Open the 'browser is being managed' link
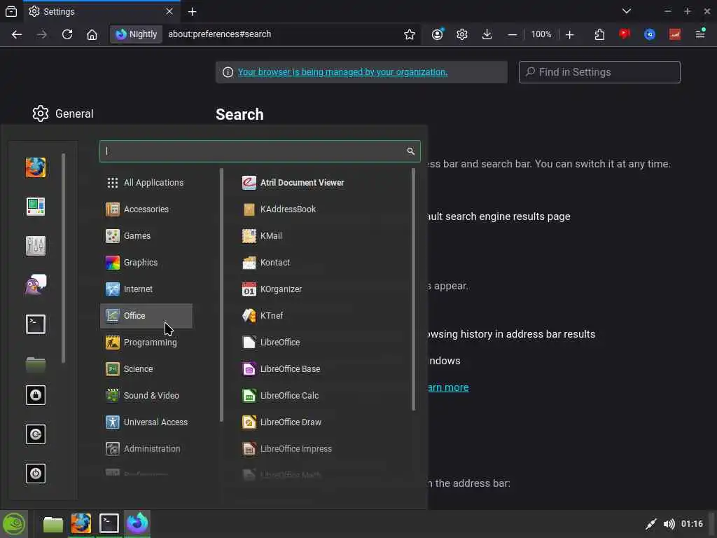717x538 pixels. pos(342,72)
